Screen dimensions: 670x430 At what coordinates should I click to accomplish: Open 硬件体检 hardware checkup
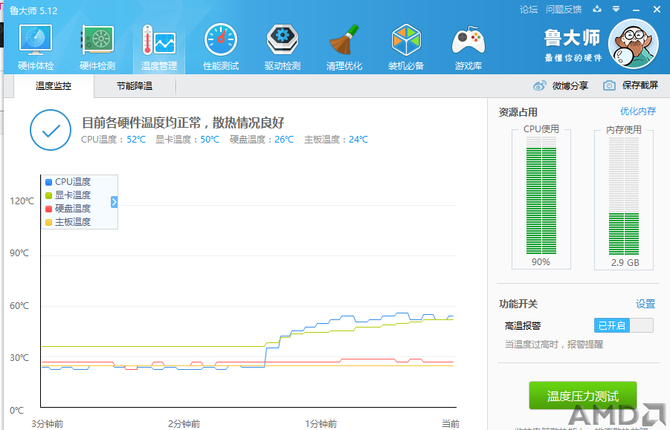tap(36, 48)
